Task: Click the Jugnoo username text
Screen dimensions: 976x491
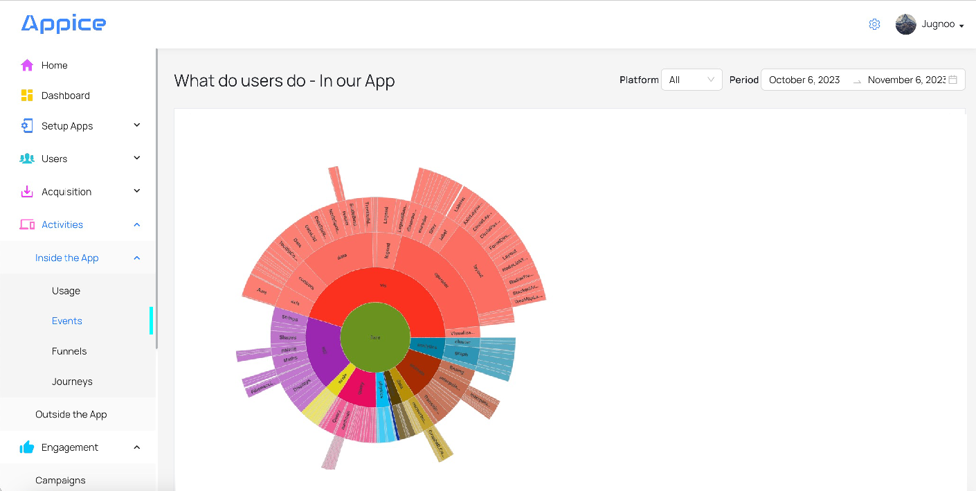Action: (938, 24)
